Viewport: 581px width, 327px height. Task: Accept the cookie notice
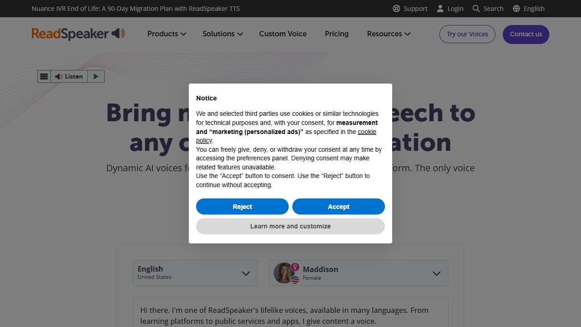pos(339,207)
